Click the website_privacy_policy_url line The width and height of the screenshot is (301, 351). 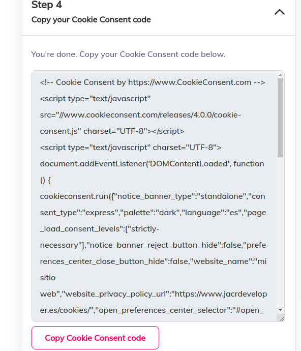154,294
